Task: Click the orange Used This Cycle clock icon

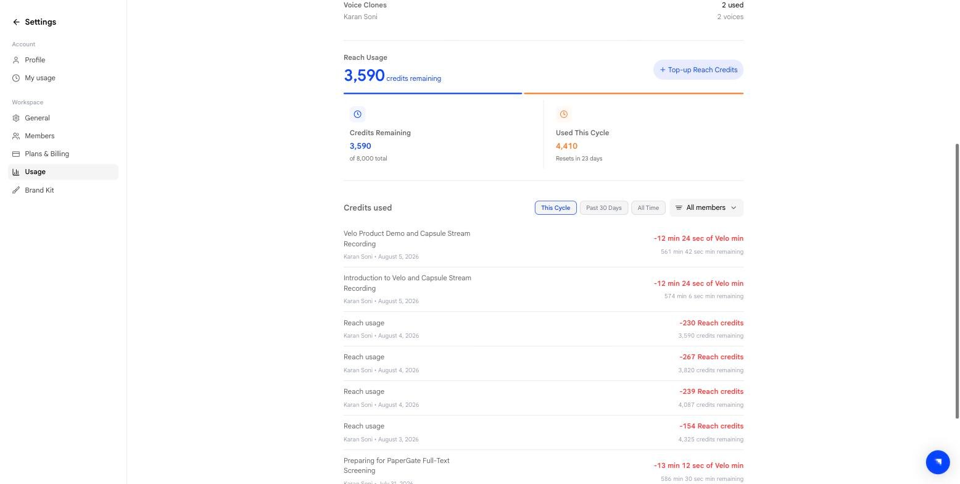Action: coord(563,114)
